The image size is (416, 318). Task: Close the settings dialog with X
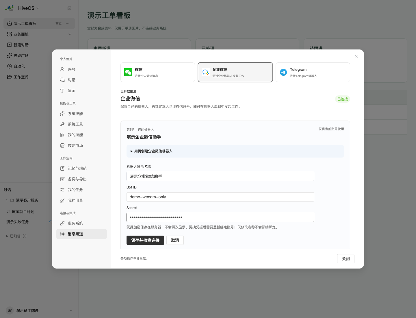click(356, 56)
